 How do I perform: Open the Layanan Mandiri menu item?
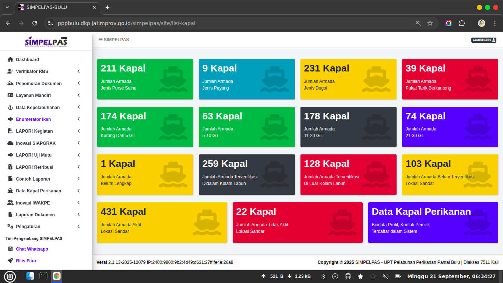[33, 95]
